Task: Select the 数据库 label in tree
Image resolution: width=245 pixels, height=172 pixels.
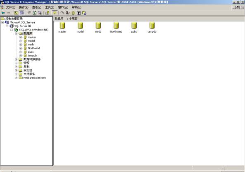Action: tap(28, 33)
